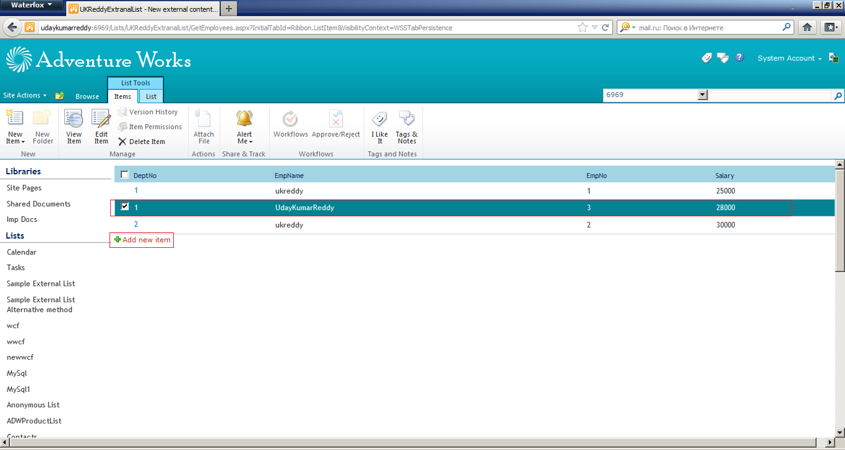Open the Site Actions menu
The image size is (845, 450).
[x=25, y=95]
